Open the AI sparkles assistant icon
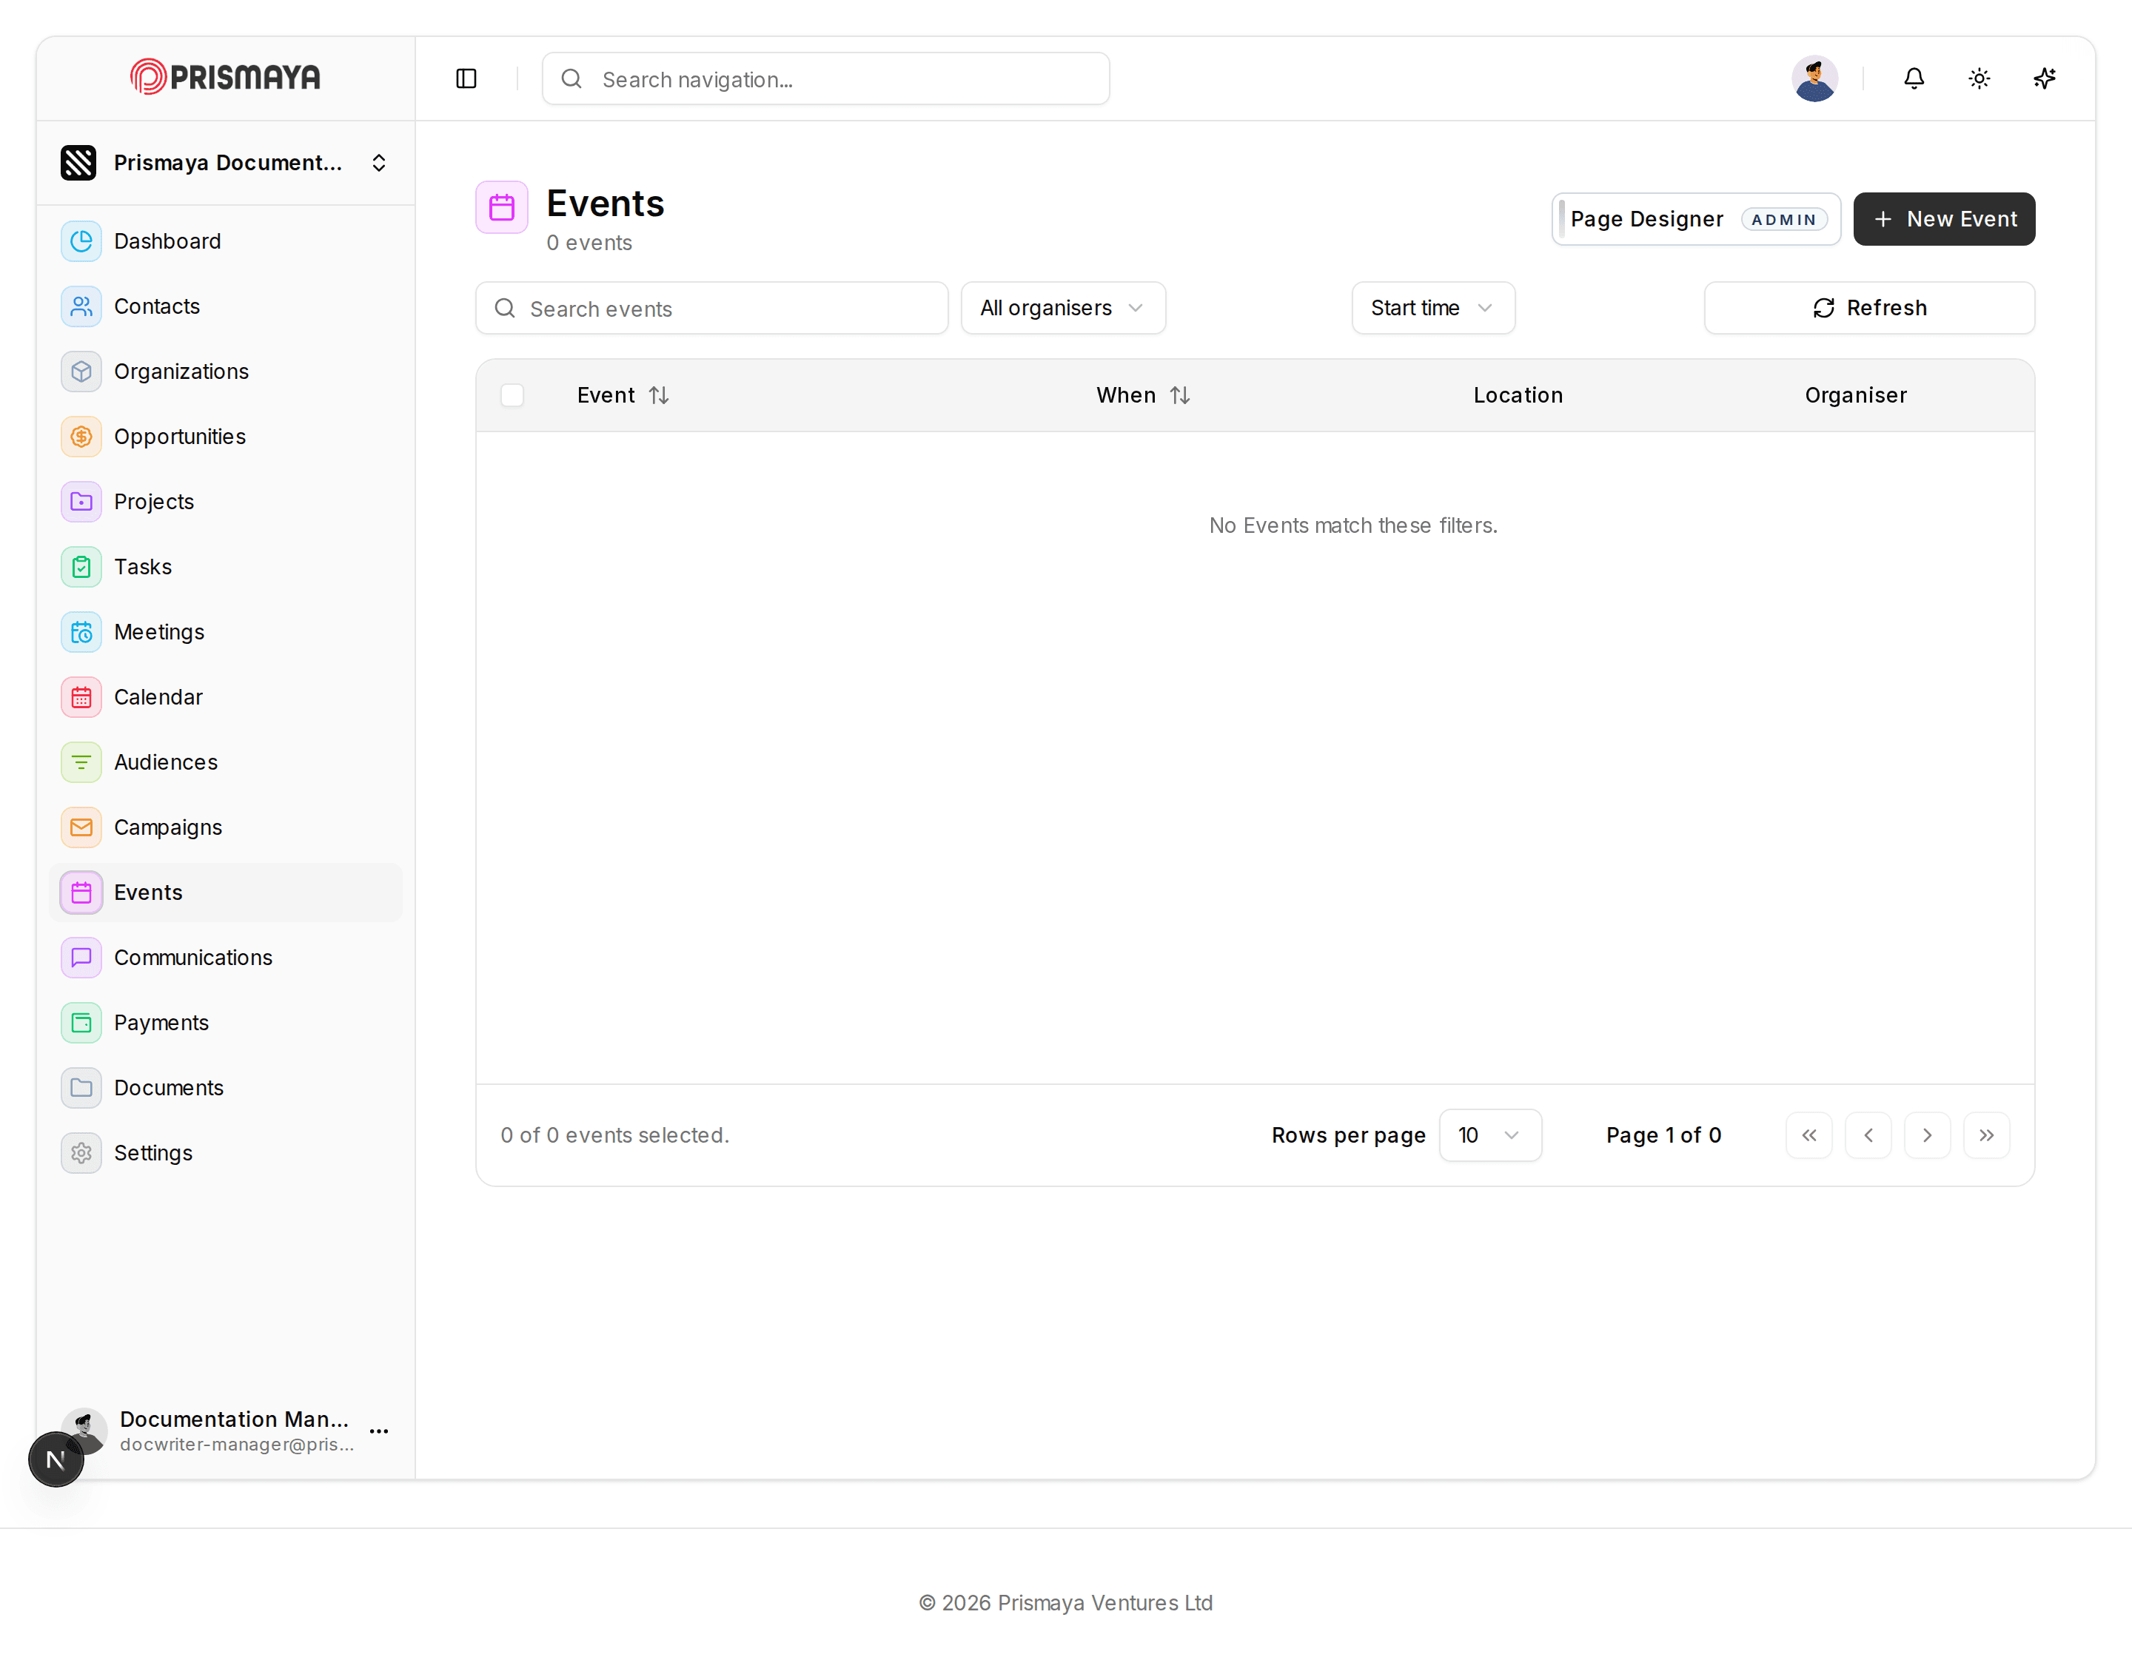This screenshot has height=1677, width=2132. pyautogui.click(x=2045, y=78)
